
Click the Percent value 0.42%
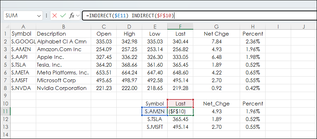tap(252, 88)
